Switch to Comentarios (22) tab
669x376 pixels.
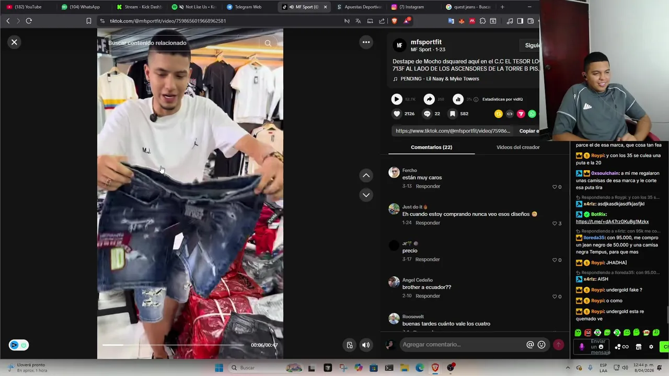click(x=431, y=147)
